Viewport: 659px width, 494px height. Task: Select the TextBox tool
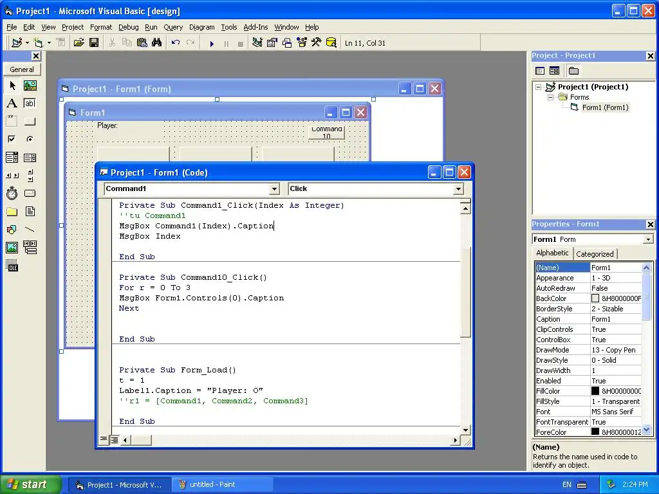[x=30, y=104]
